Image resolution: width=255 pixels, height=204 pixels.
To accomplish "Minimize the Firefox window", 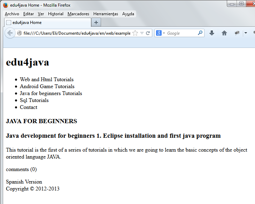I will 232,4.
